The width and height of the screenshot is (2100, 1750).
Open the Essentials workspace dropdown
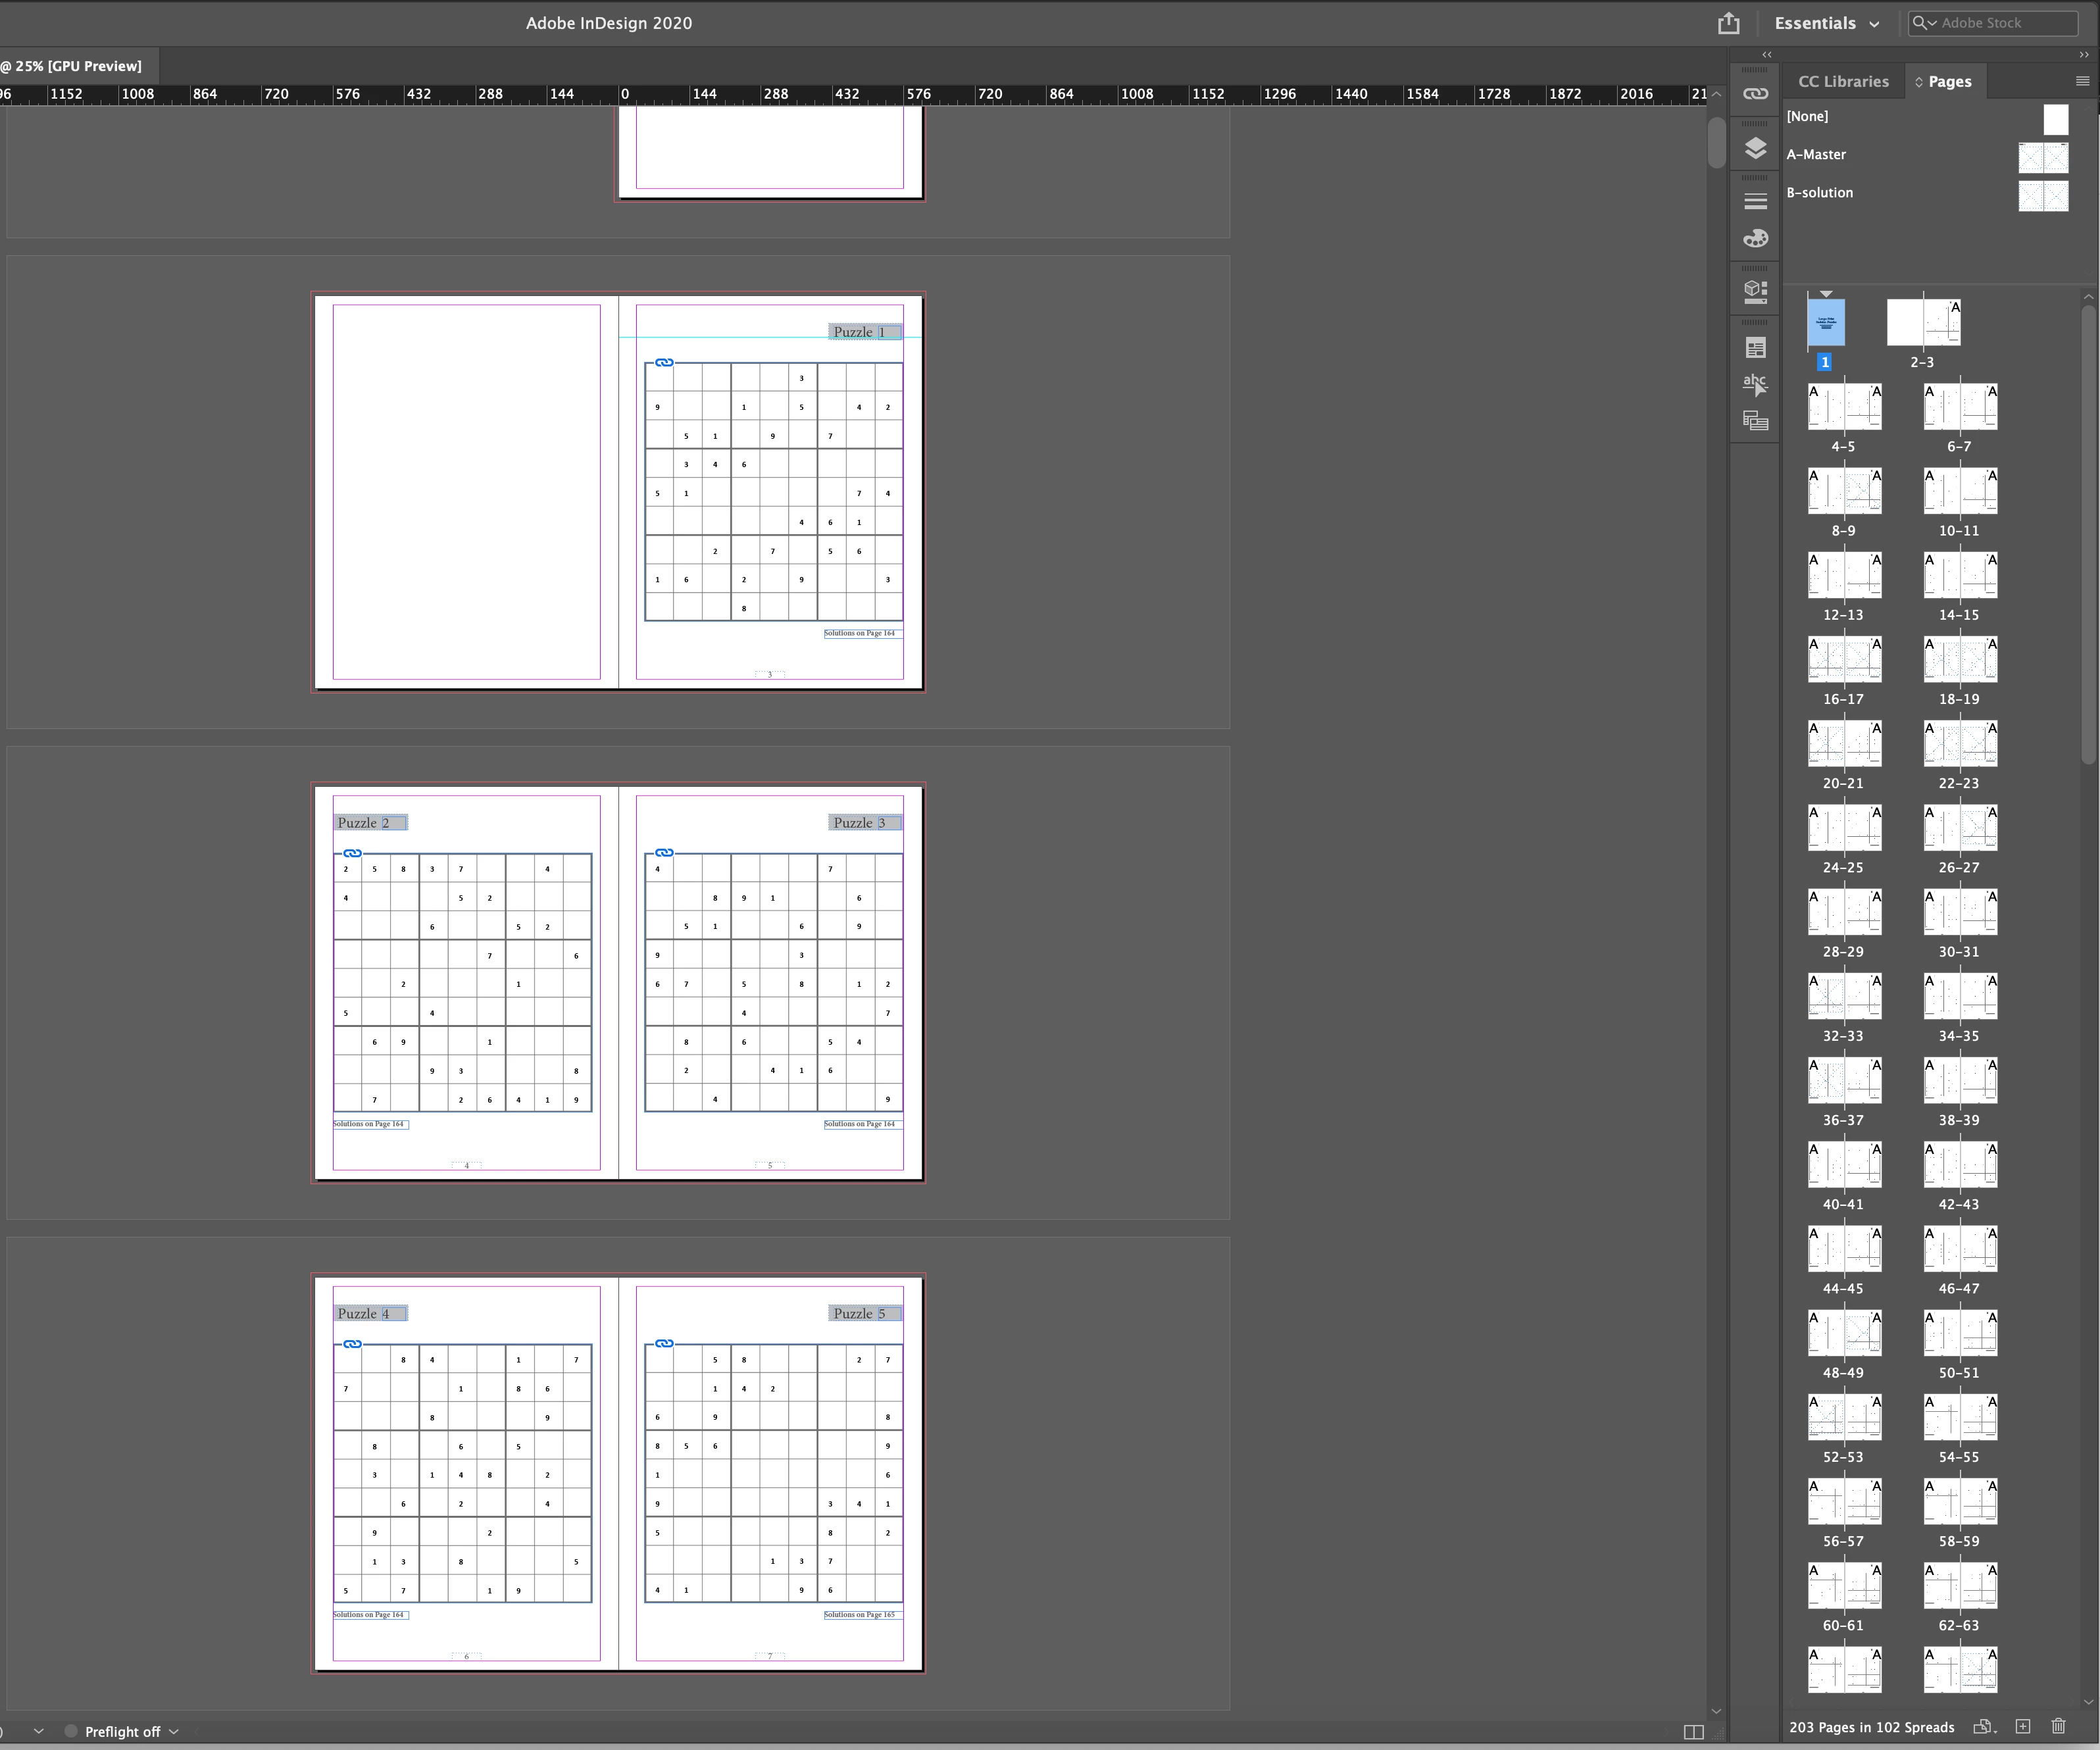tap(1827, 23)
